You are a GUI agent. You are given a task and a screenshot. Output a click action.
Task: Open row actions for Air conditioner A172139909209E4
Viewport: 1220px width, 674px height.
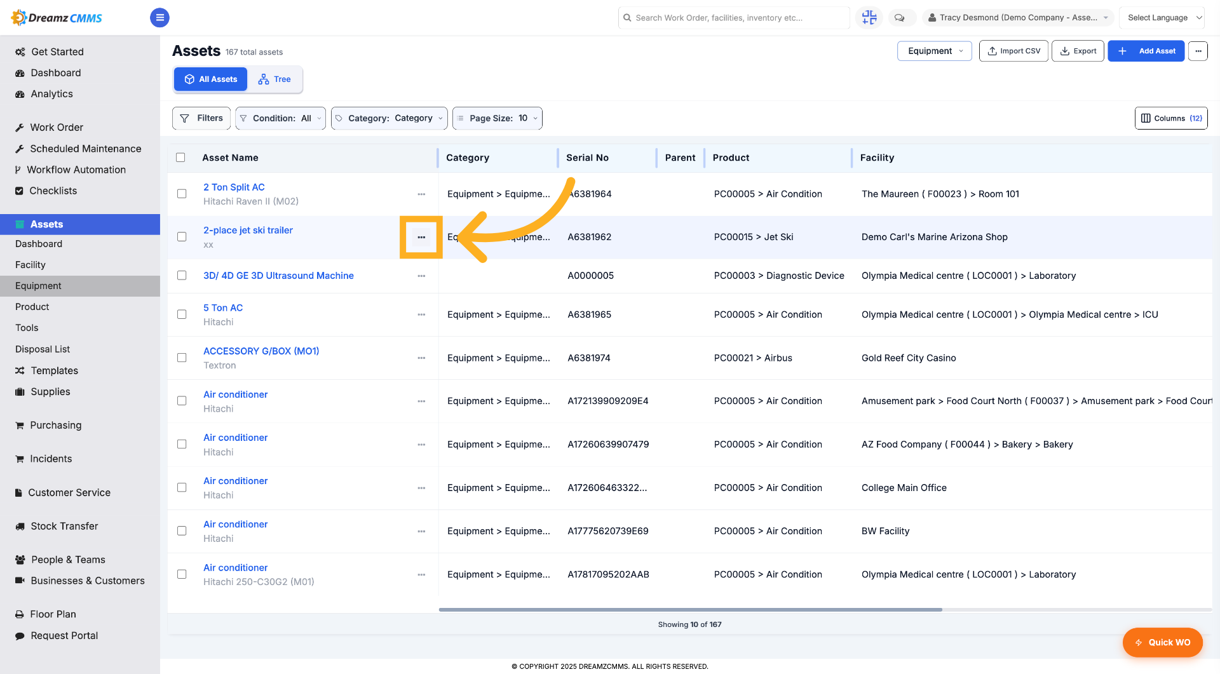[x=421, y=401]
